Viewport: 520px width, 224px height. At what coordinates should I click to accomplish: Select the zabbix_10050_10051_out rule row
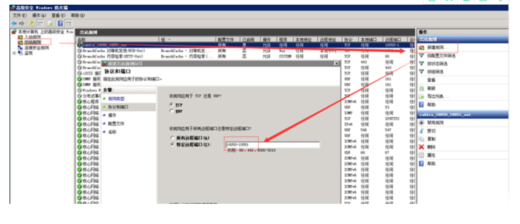(x=245, y=45)
